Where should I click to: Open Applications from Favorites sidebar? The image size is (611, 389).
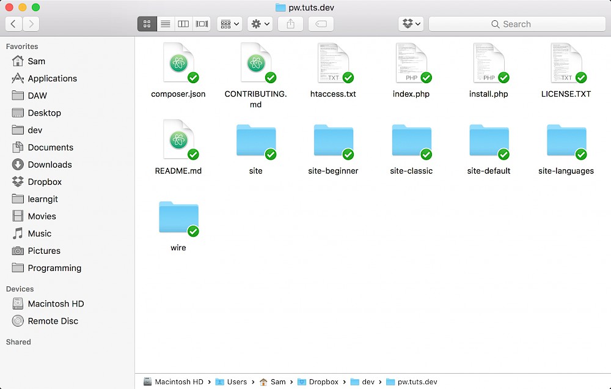pos(51,78)
